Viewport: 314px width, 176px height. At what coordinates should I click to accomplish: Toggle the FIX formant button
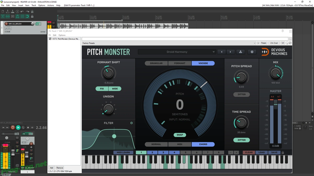[x=102, y=89]
